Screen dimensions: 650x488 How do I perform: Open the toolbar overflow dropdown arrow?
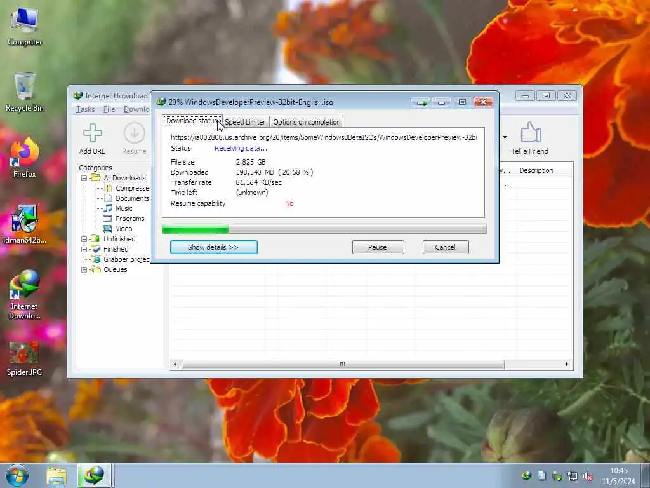click(x=505, y=137)
